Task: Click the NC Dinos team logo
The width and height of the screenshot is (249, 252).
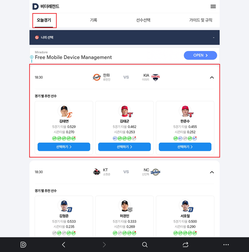Action: pyautogui.click(x=155, y=172)
